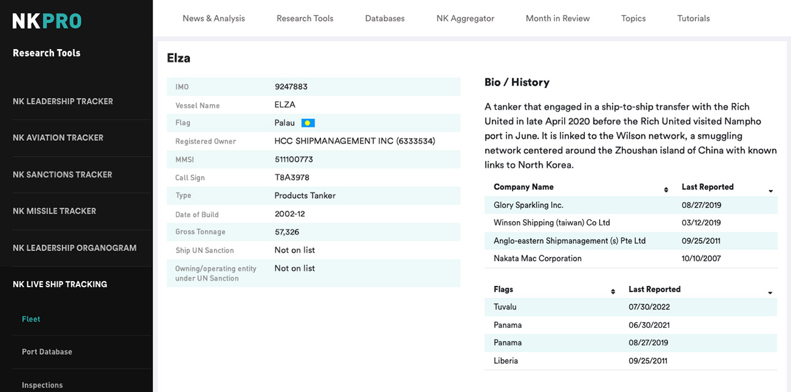Open NK Leadership Tracker in sidebar
This screenshot has width=791, height=392.
[x=63, y=101]
